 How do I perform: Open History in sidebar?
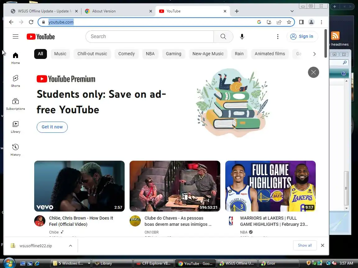tap(16, 150)
